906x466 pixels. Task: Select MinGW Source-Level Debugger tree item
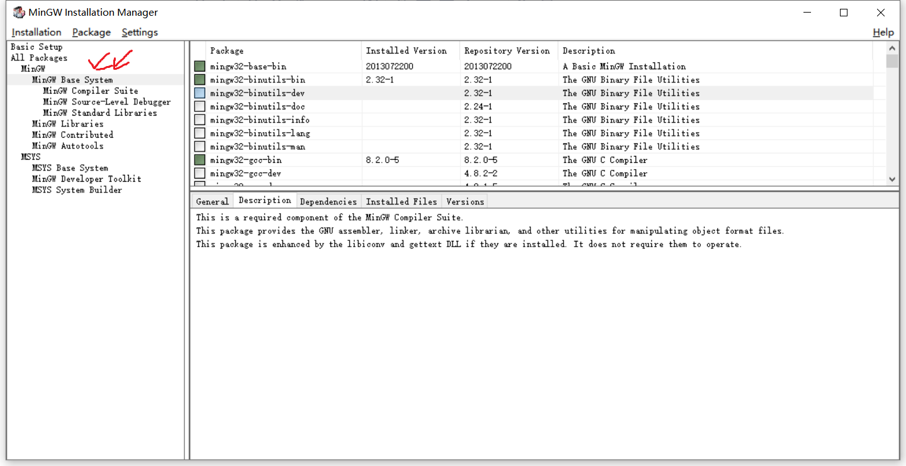click(107, 102)
